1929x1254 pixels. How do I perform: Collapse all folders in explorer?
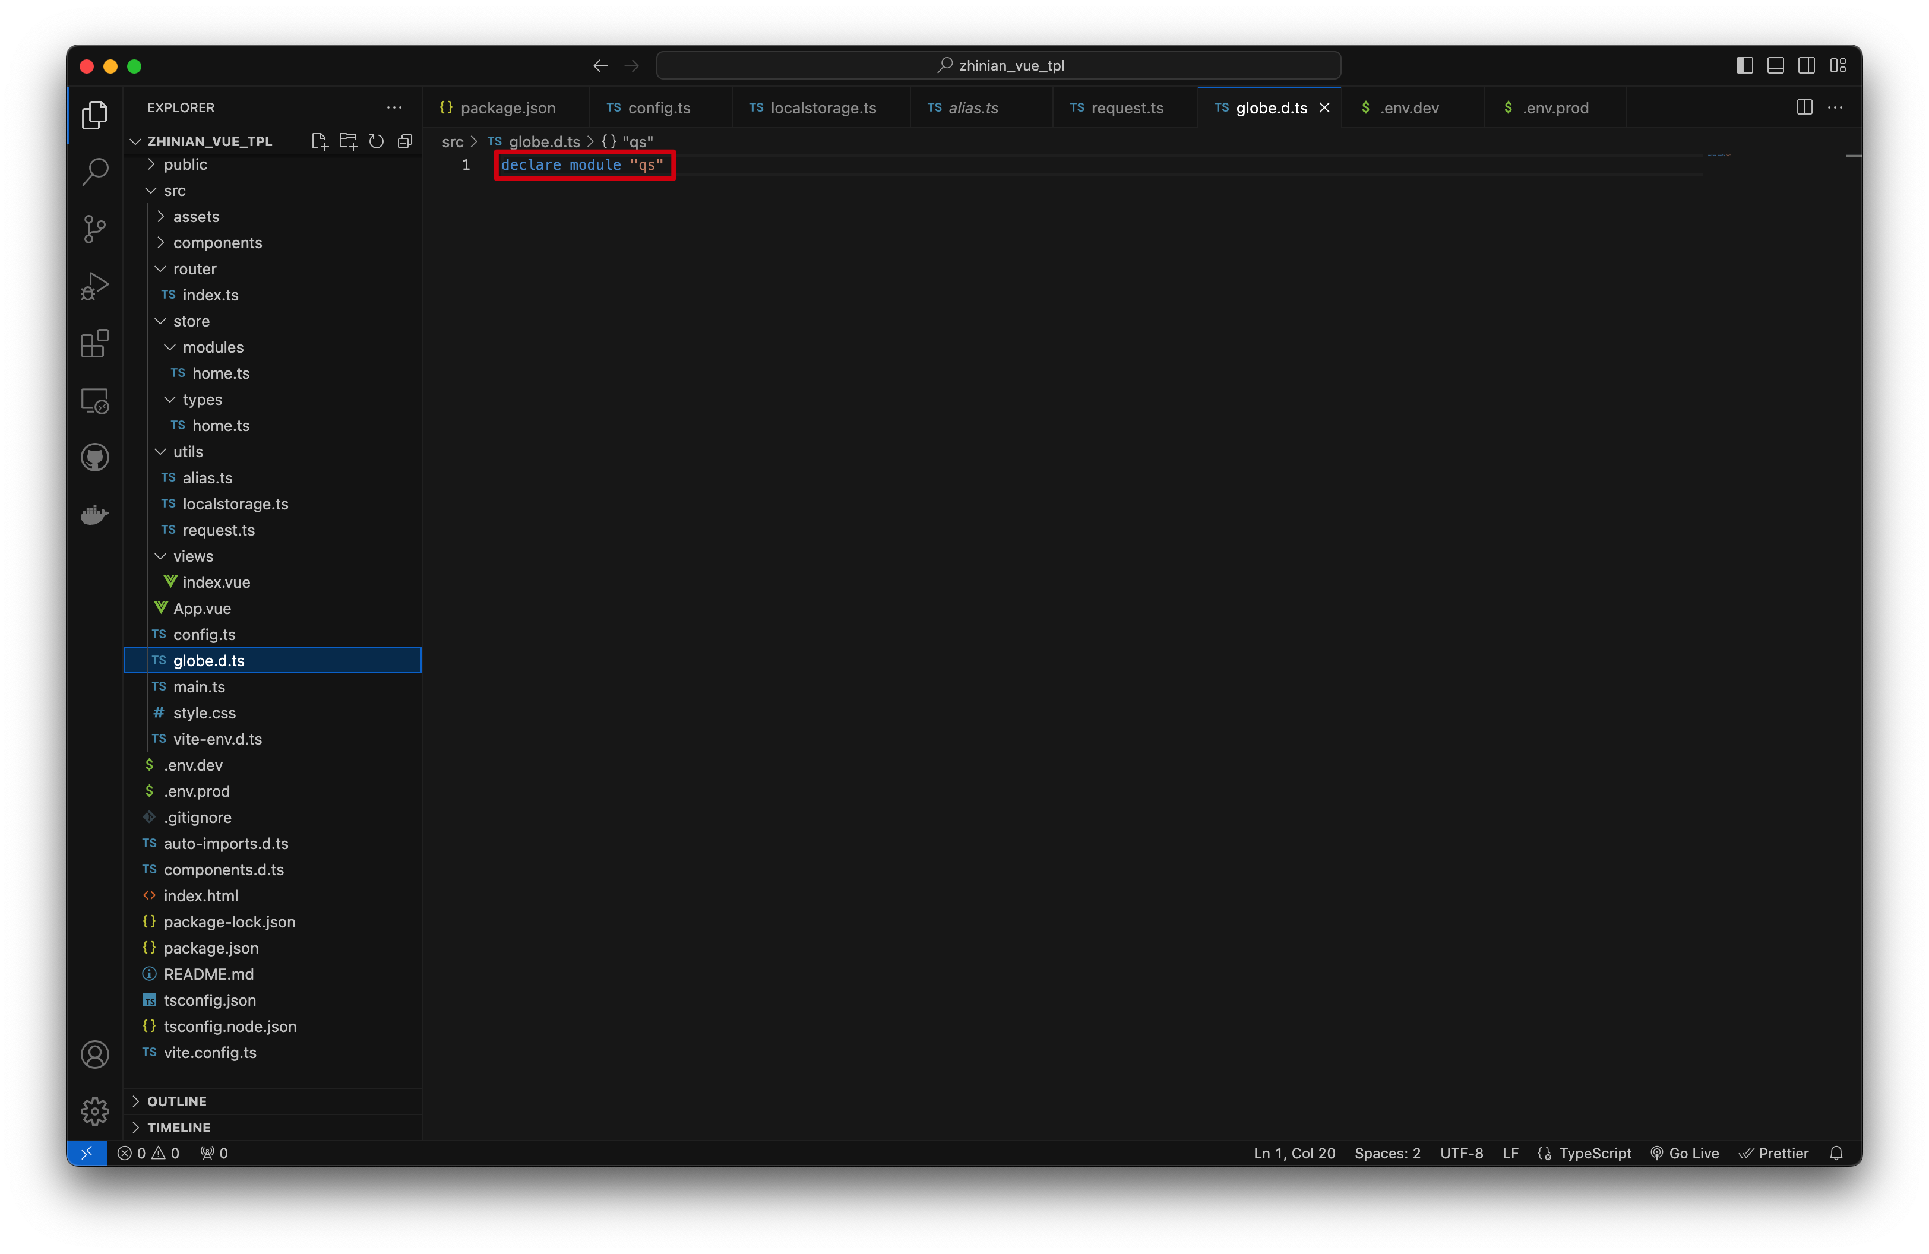(404, 141)
